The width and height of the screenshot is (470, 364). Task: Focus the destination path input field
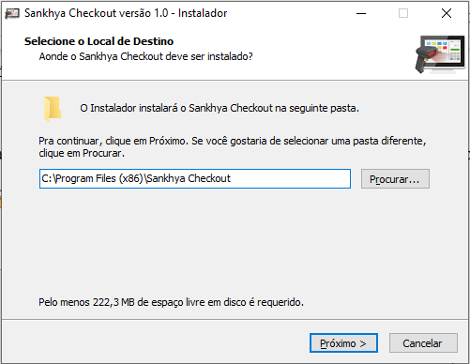[x=195, y=178]
